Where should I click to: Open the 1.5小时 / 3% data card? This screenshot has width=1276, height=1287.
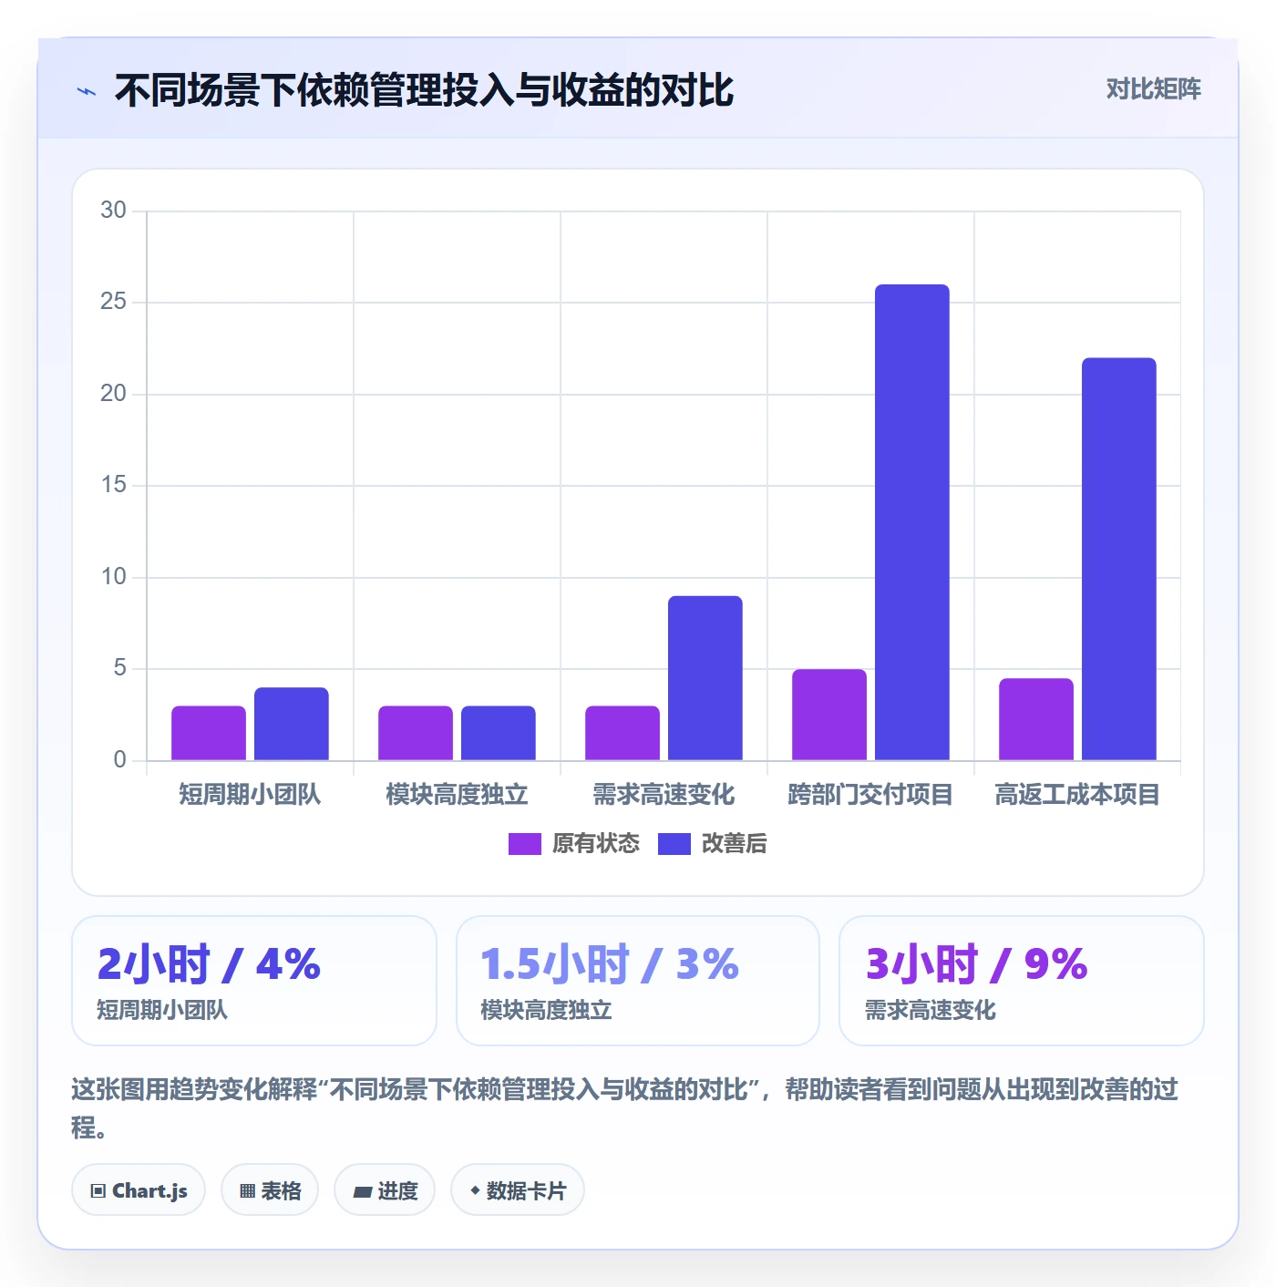[x=638, y=981]
